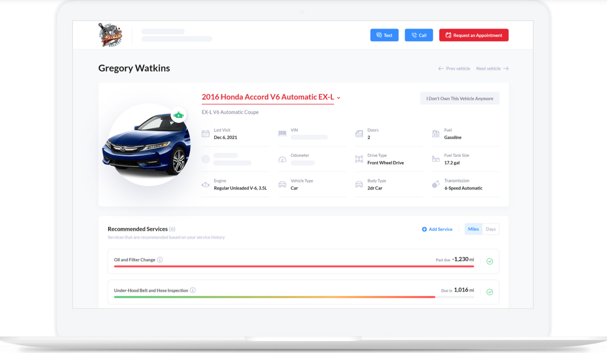The image size is (607, 353).
Task: Open info icon for Belt and Hose Inspection
Action: [x=193, y=290]
